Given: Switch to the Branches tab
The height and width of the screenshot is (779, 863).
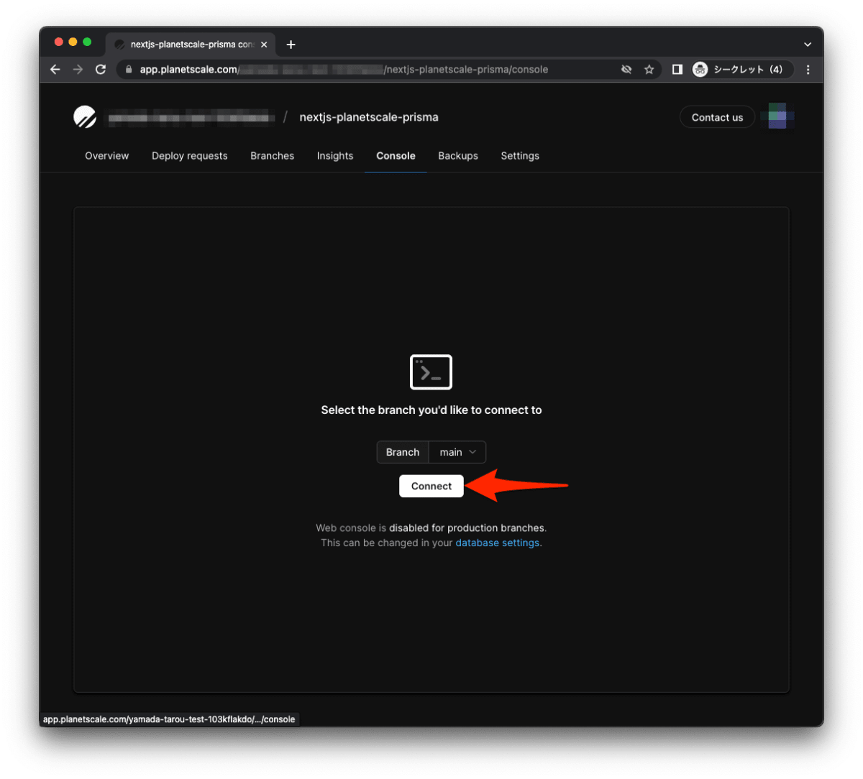Looking at the screenshot, I should point(273,156).
